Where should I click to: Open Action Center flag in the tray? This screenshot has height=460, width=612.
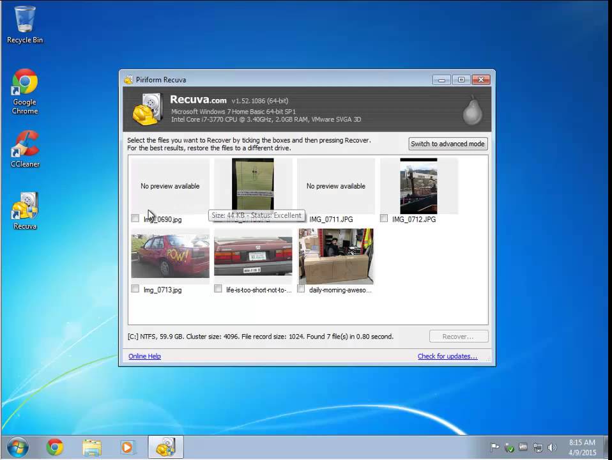point(494,447)
